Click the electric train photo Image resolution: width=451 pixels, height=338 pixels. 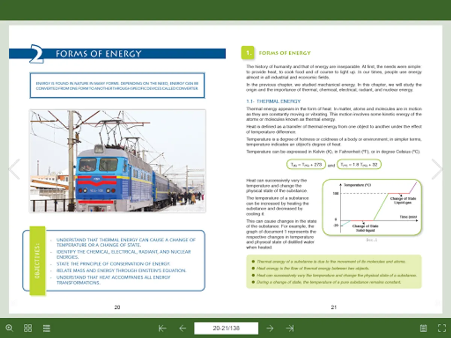pyautogui.click(x=118, y=161)
